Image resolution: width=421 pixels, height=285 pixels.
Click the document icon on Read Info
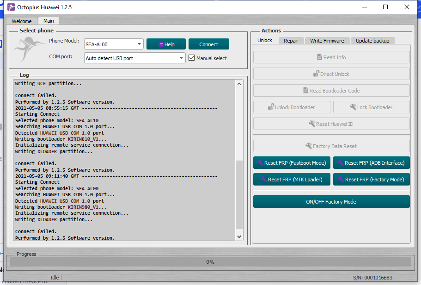point(319,57)
